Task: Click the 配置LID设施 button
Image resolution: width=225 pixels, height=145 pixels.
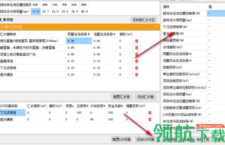Action: [121, 139]
